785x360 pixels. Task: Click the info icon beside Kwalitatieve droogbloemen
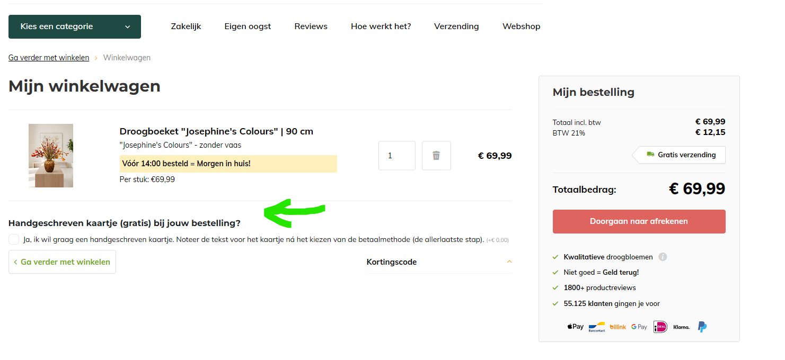pos(663,257)
